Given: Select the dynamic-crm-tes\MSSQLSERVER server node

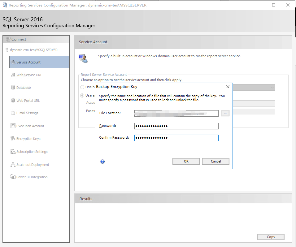Looking at the screenshot, I should (x=34, y=50).
